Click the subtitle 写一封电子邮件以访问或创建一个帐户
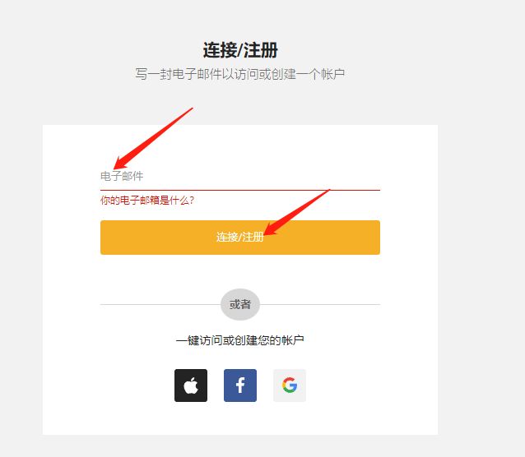 coord(240,74)
